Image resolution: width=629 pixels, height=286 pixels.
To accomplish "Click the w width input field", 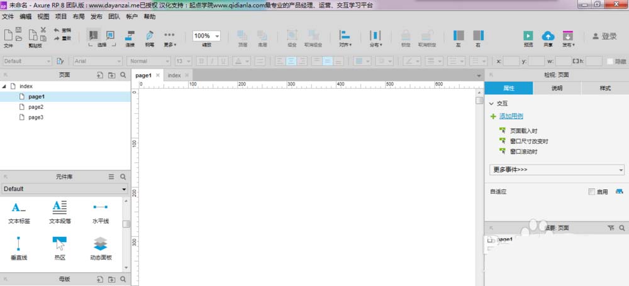I will click(x=563, y=61).
